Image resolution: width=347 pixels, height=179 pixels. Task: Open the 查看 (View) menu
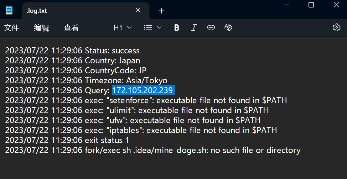coord(71,28)
